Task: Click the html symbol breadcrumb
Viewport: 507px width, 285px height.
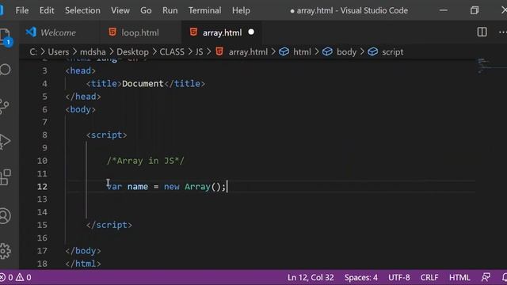Action: point(302,51)
